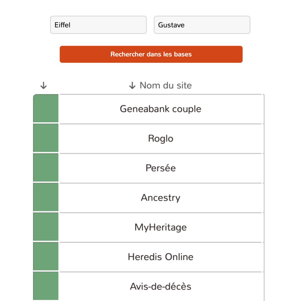Click the green cell beside MyHeritage
The height and width of the screenshot is (301, 301).
[x=46, y=227]
